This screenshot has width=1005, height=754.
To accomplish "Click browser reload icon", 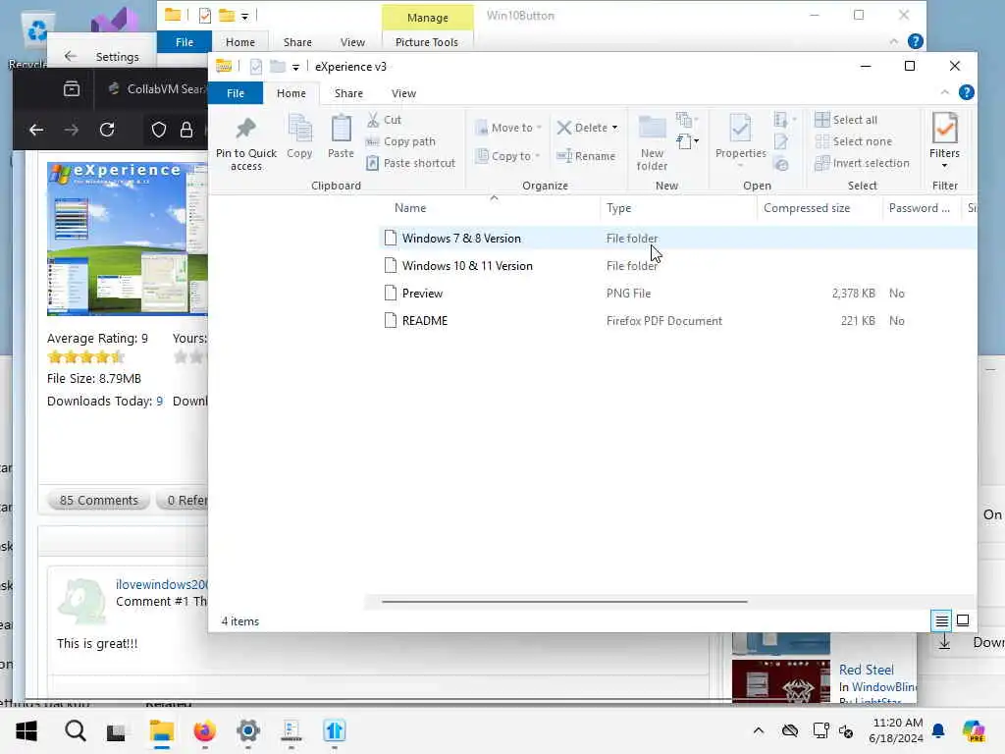I will [x=107, y=130].
